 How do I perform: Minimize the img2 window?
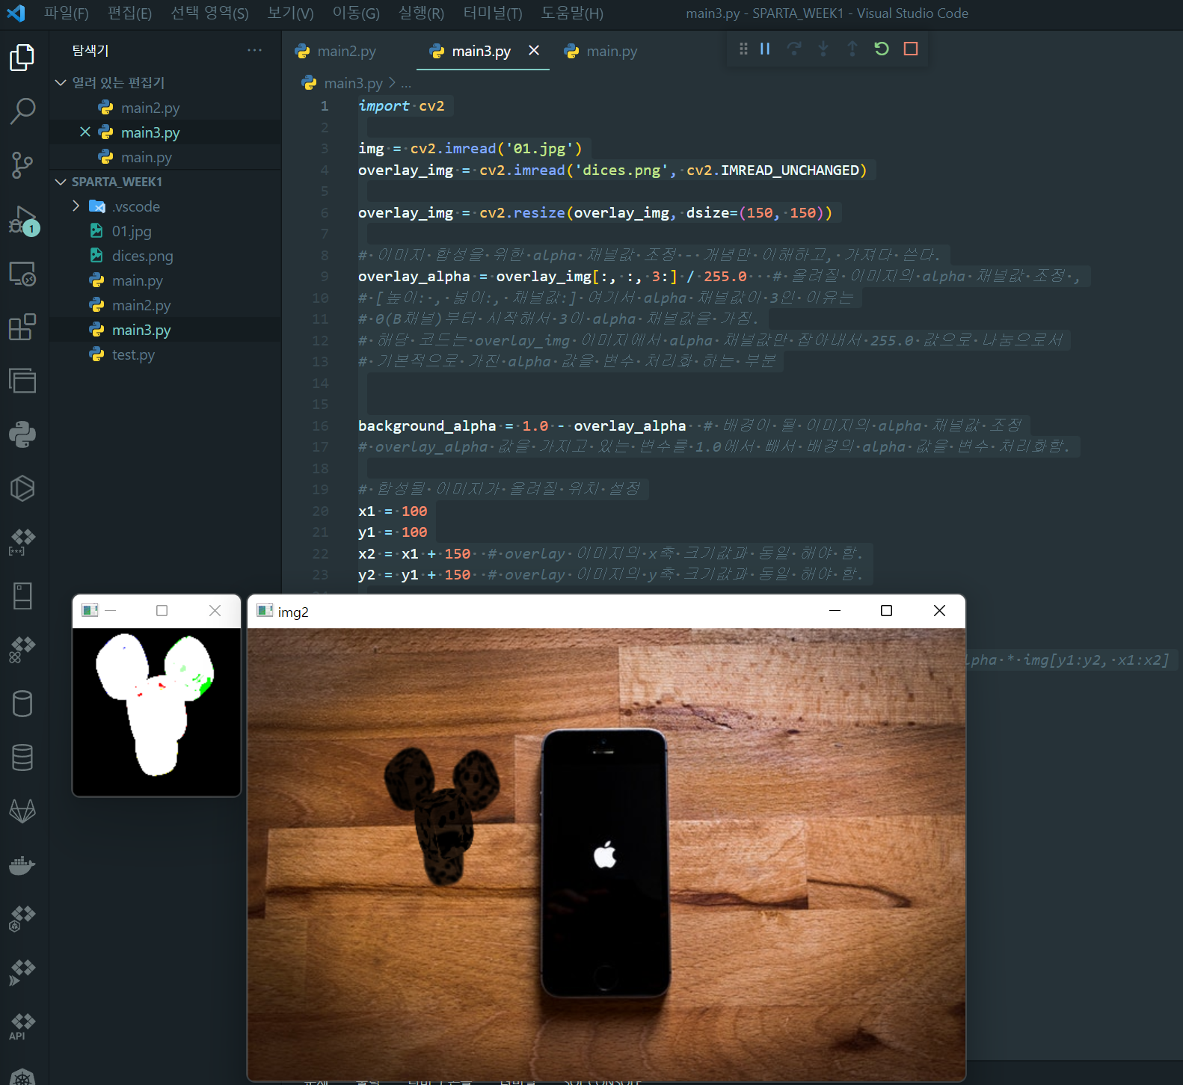(835, 611)
